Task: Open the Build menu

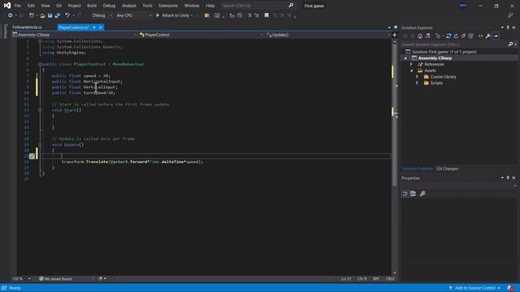Action: click(x=92, y=6)
